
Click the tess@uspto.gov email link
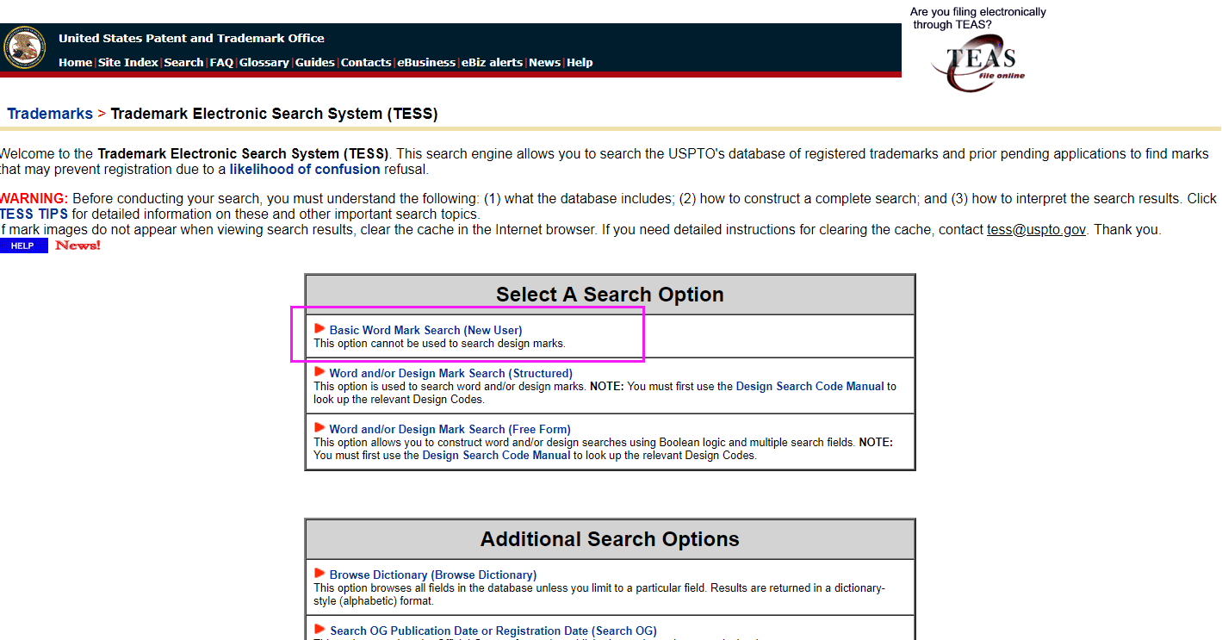pos(1036,230)
